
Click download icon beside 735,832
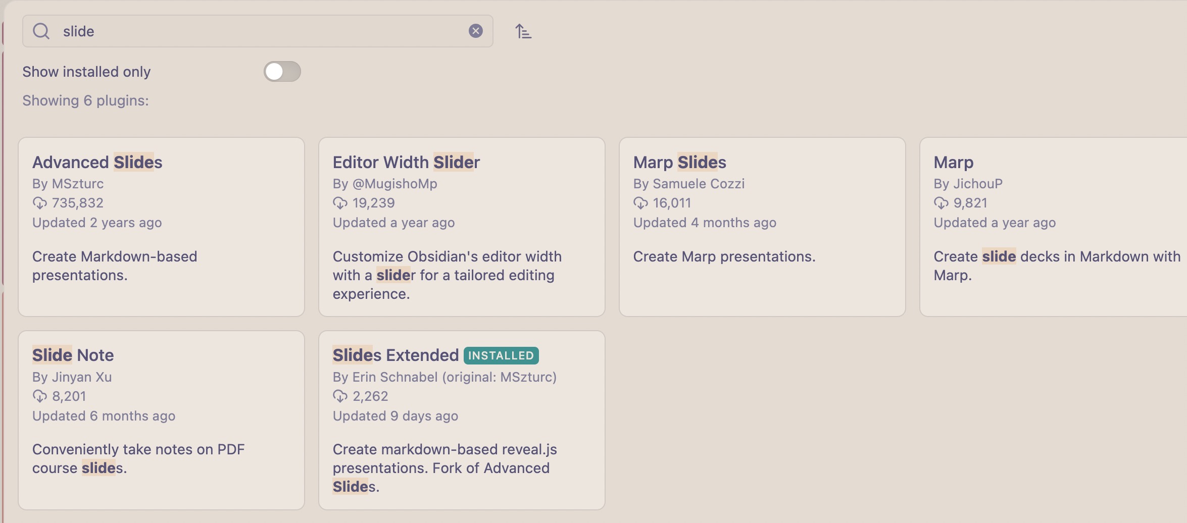40,203
